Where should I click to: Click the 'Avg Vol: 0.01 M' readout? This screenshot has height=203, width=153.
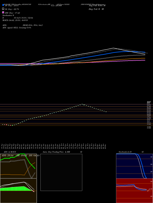tap(97, 6)
